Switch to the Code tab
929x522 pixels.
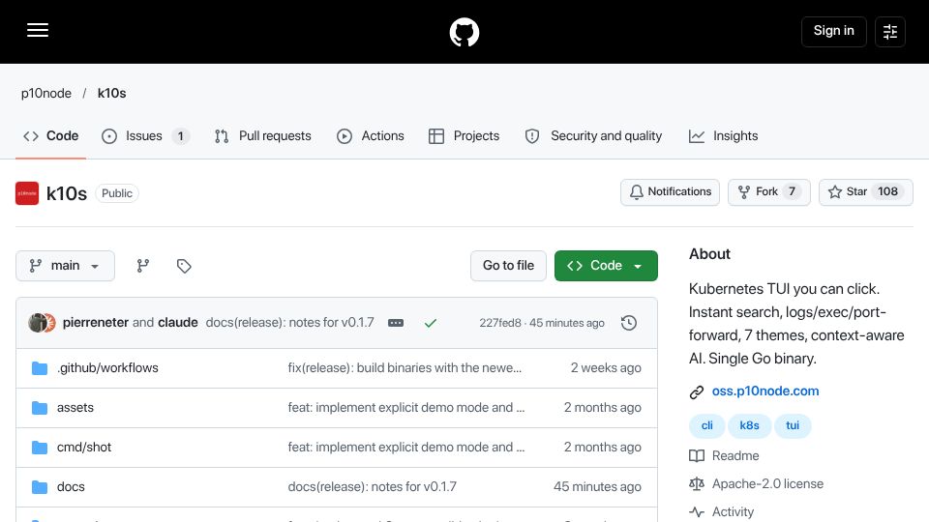[51, 136]
